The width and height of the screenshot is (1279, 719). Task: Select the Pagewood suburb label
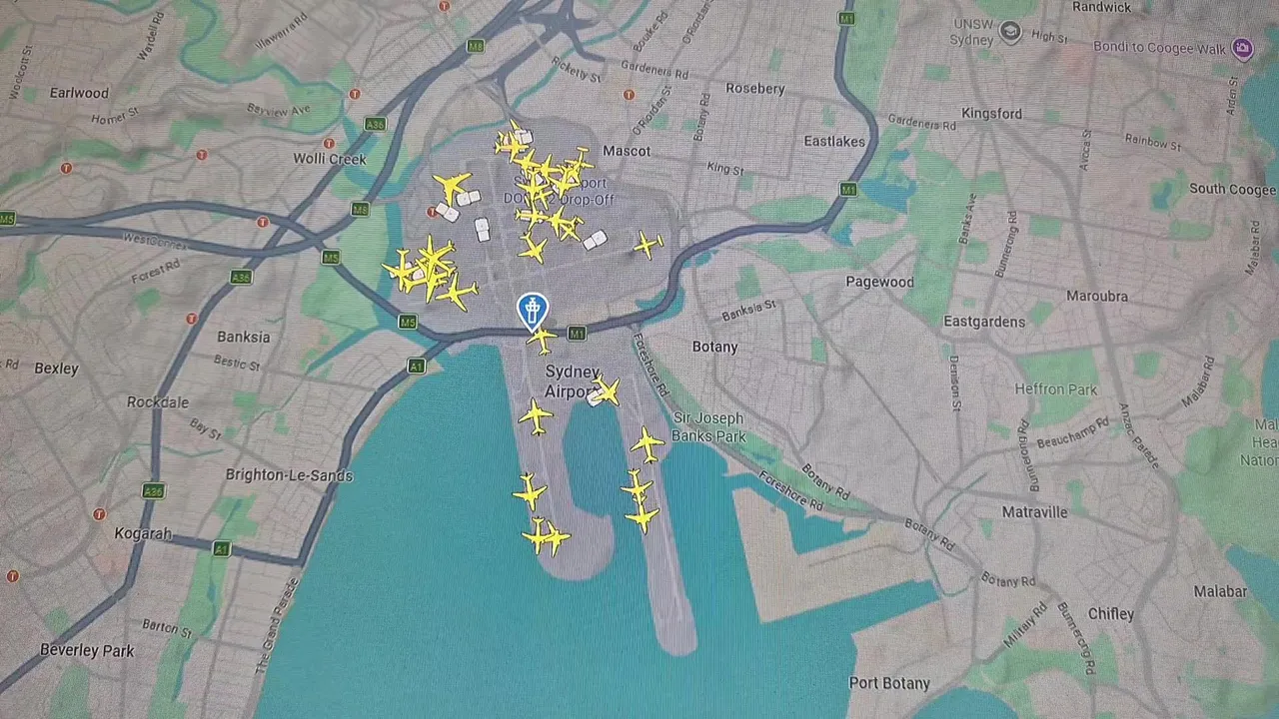879,282
